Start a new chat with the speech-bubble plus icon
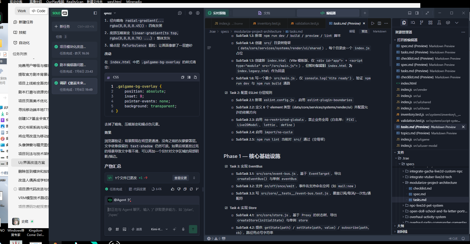 click(180, 13)
